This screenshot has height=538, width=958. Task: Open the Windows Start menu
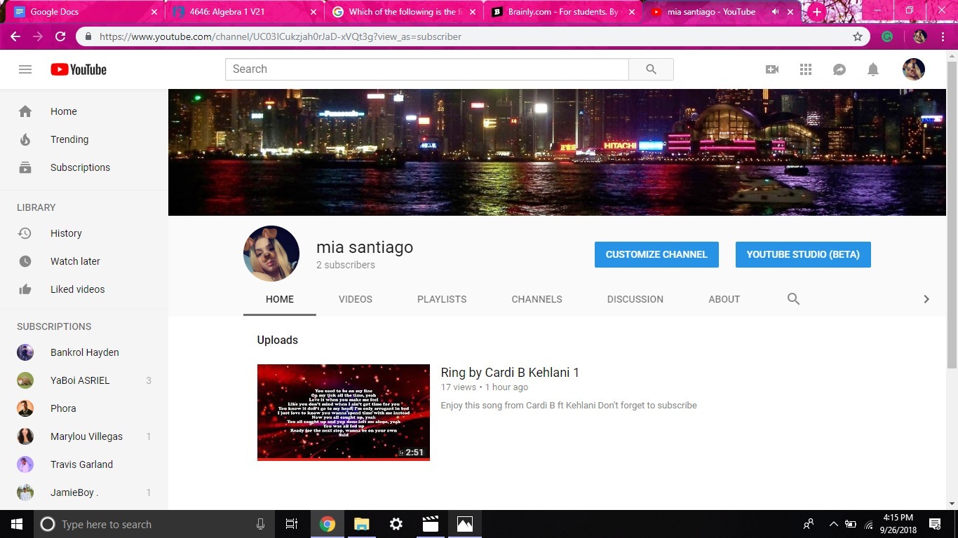click(x=17, y=524)
